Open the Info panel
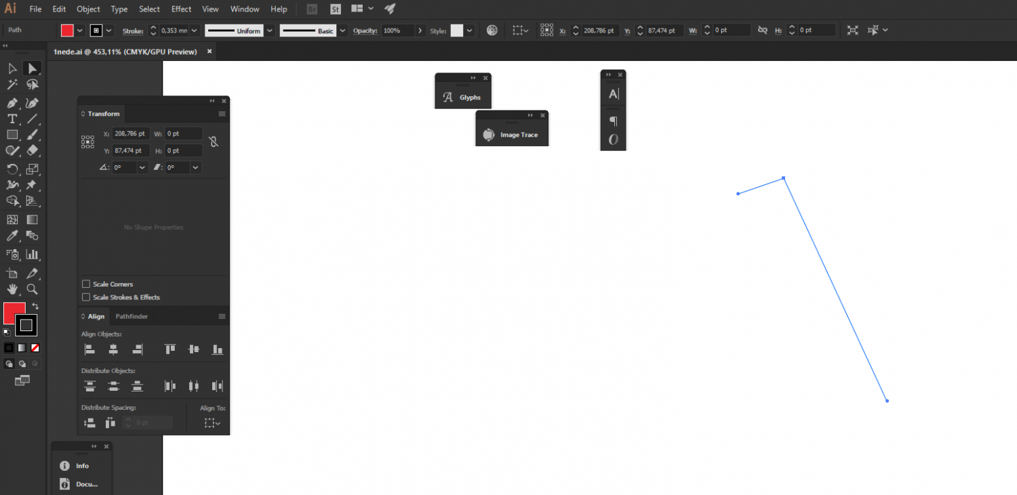 click(x=76, y=466)
